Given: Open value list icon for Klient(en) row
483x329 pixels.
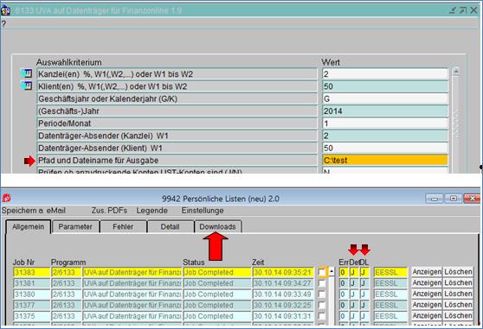Looking at the screenshot, I should click(x=27, y=85).
